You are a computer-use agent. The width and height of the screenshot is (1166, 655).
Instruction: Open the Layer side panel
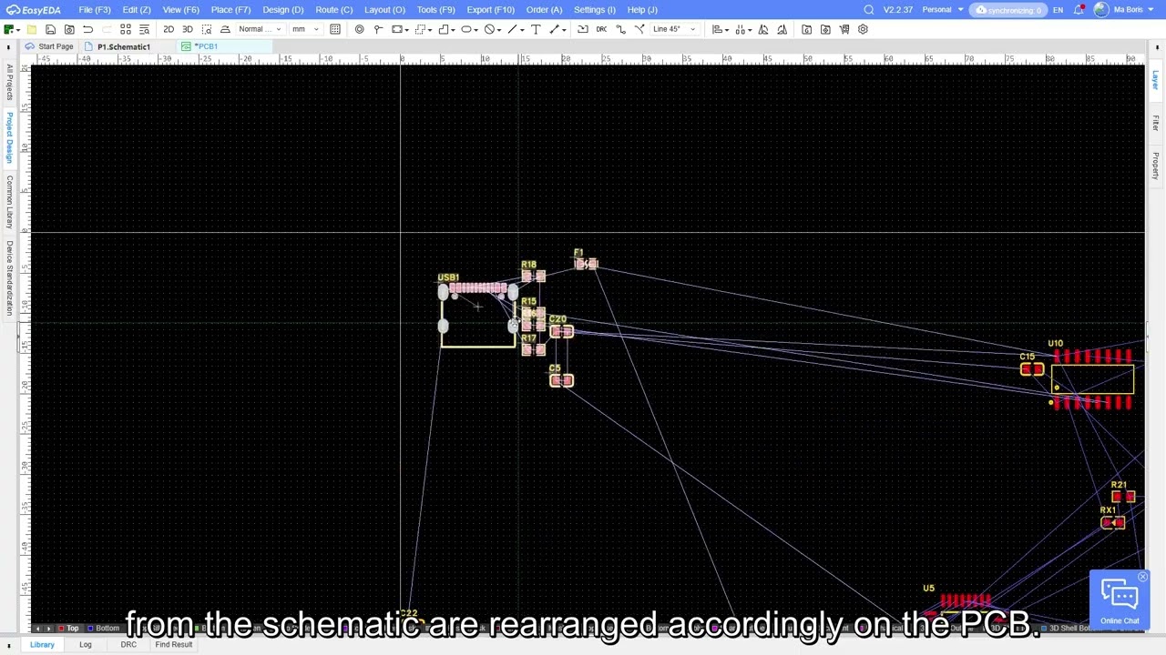pyautogui.click(x=1155, y=80)
